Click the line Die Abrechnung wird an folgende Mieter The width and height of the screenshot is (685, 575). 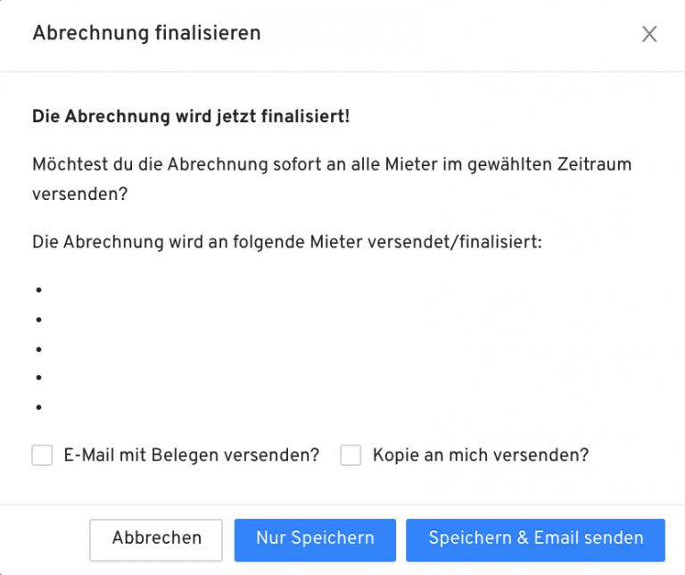286,242
